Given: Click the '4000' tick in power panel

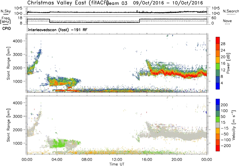Looking at the screenshot, I should click(x=17, y=41).
